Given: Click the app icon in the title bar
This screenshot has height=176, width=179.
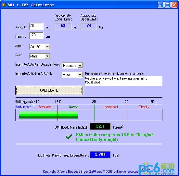Looking at the screenshot, I should click(x=4, y=5).
